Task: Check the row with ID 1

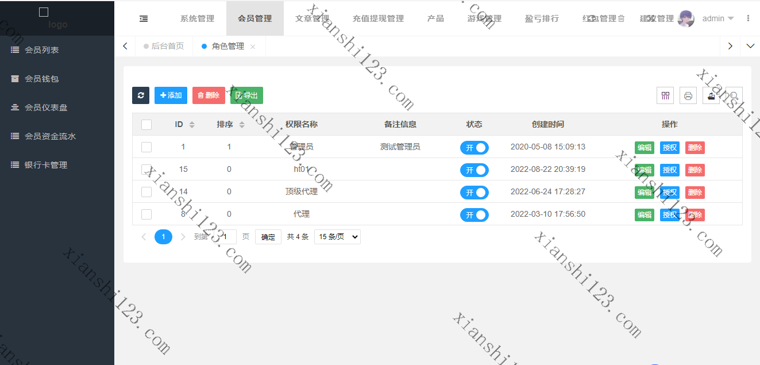Action: [x=146, y=147]
